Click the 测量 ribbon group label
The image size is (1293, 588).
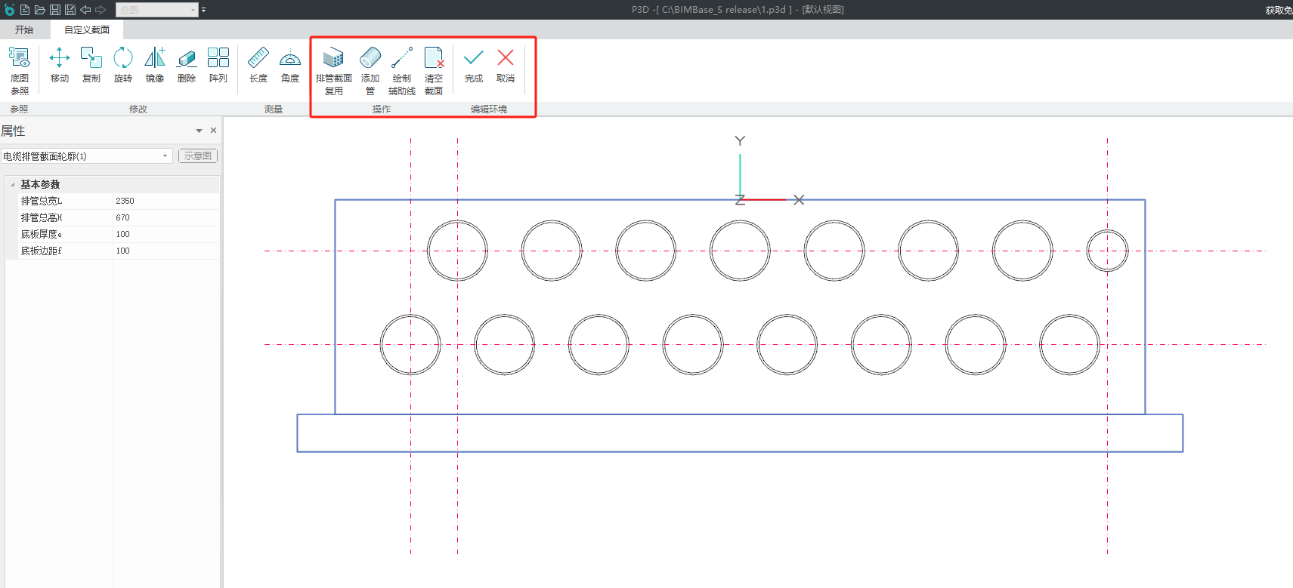click(x=274, y=109)
